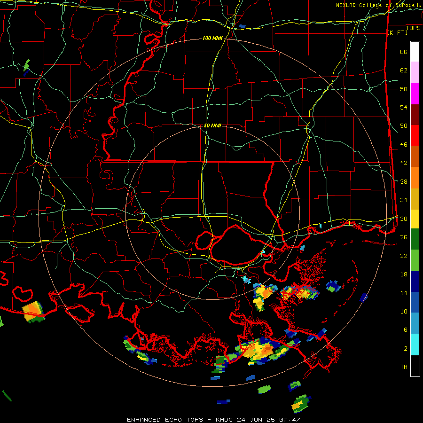Click the K FT units label

click(x=397, y=32)
